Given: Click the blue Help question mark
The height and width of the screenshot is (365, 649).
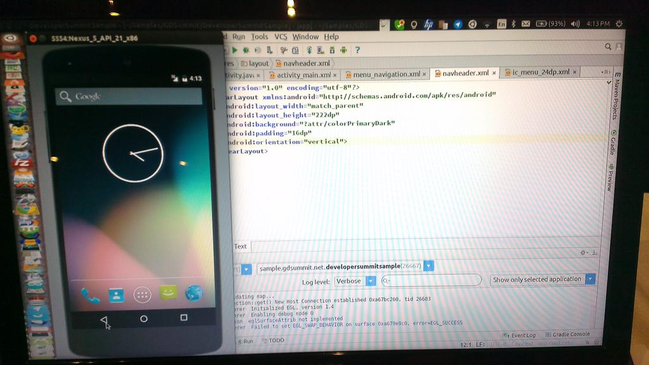Looking at the screenshot, I should pyautogui.click(x=357, y=51).
